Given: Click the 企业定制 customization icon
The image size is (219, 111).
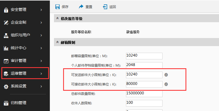Looking at the screenshot, I should [6, 22].
